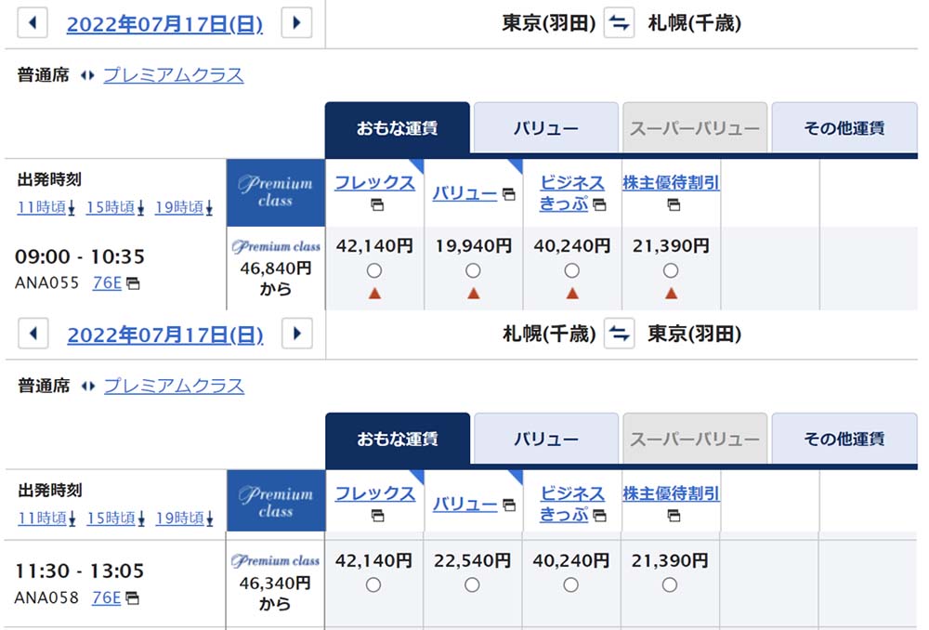Go to previous day for Sapporo–Tokyo flight

(33, 334)
